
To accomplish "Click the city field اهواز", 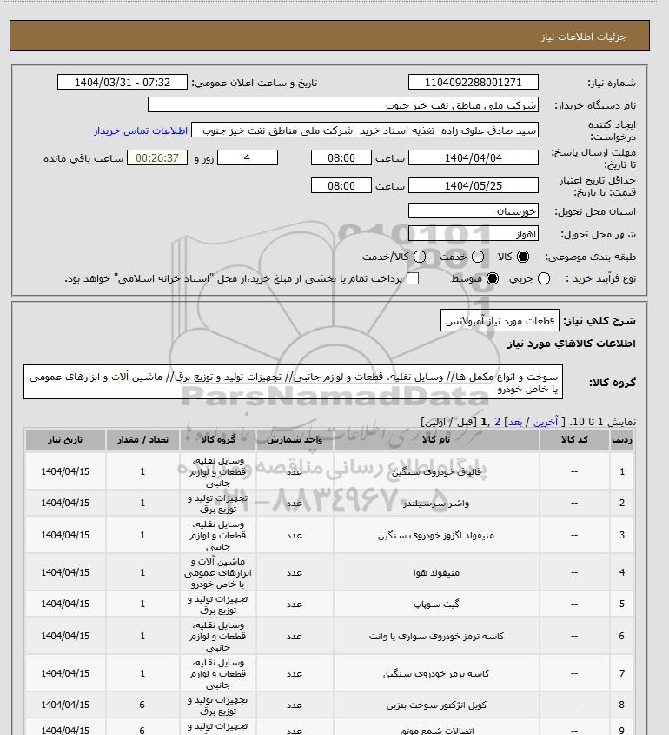I will tap(474, 233).
